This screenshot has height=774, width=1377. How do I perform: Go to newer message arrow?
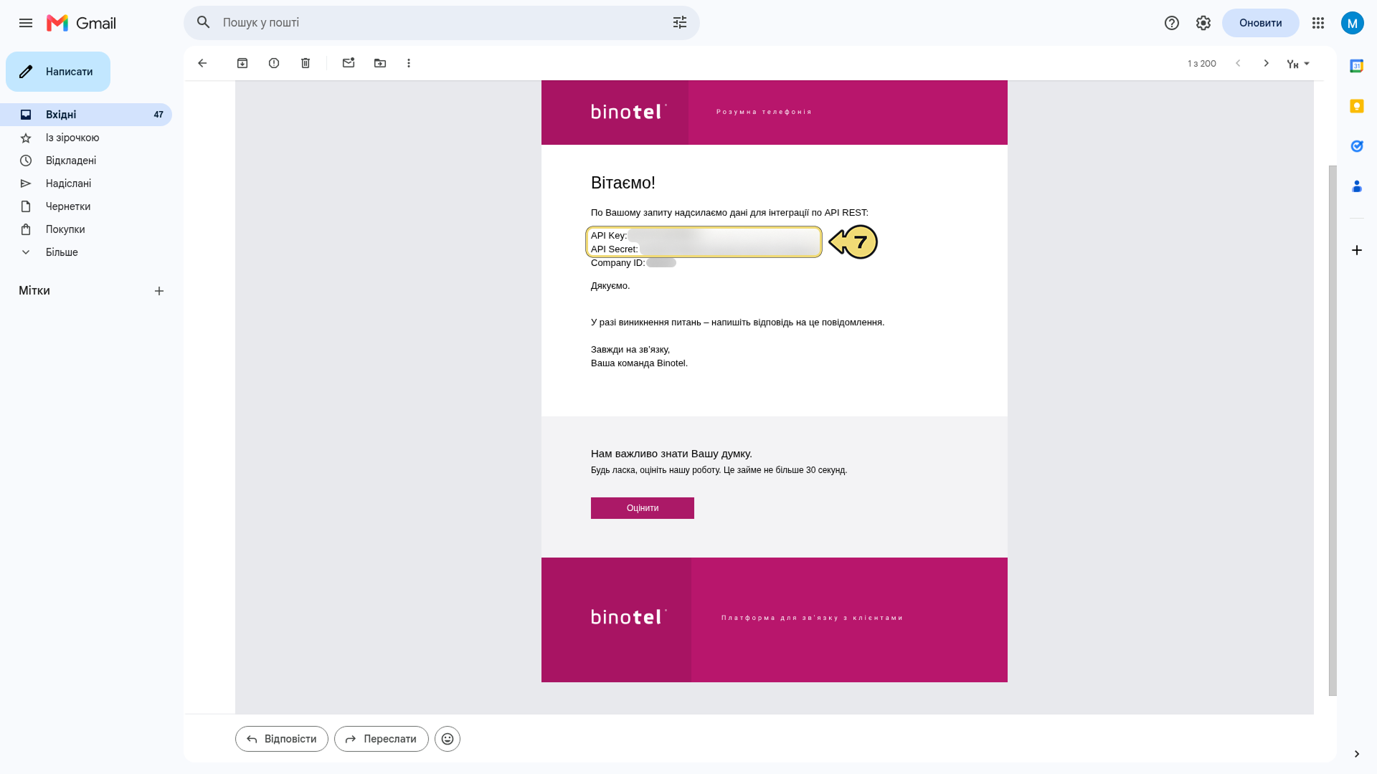coord(1238,63)
